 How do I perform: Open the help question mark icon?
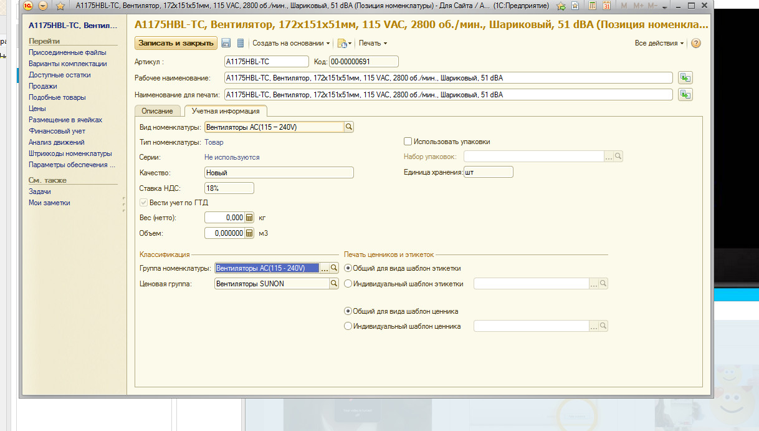[x=696, y=43]
